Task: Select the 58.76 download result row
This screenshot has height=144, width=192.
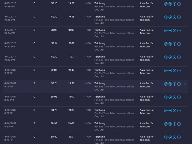Action: pyautogui.click(x=95, y=113)
